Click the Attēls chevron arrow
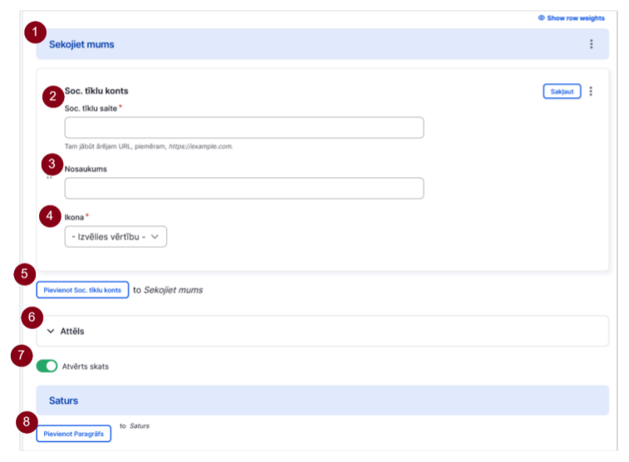629x462 pixels. [51, 332]
